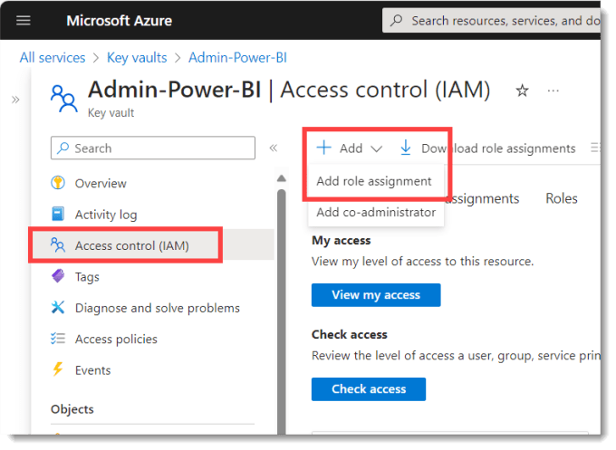Viewport: 616px width, 450px height.
Task: Go to Key vaults breadcrumb
Action: pos(137,58)
